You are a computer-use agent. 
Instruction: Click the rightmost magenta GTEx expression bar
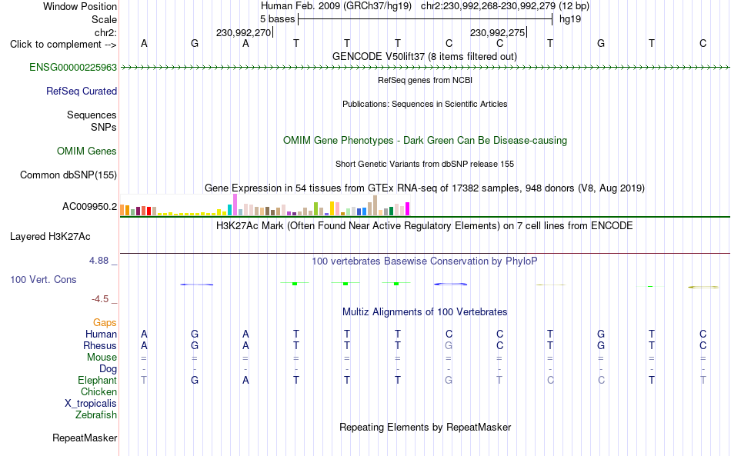pyautogui.click(x=408, y=208)
